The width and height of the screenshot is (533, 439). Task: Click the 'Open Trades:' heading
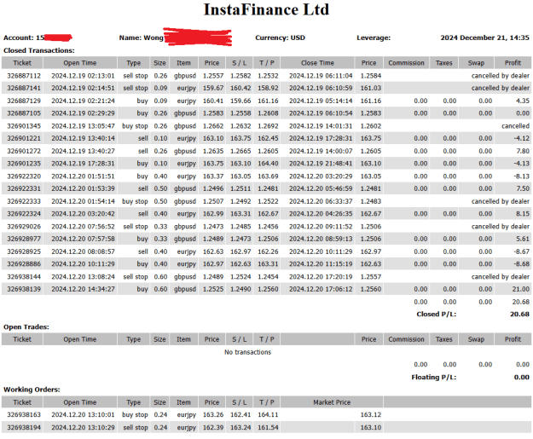[x=26, y=327]
